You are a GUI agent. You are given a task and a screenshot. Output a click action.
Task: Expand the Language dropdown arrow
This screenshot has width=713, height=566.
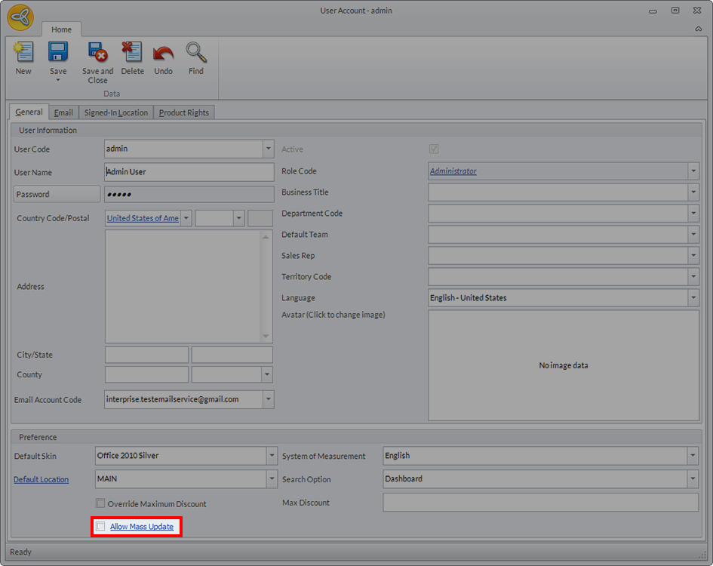(693, 298)
